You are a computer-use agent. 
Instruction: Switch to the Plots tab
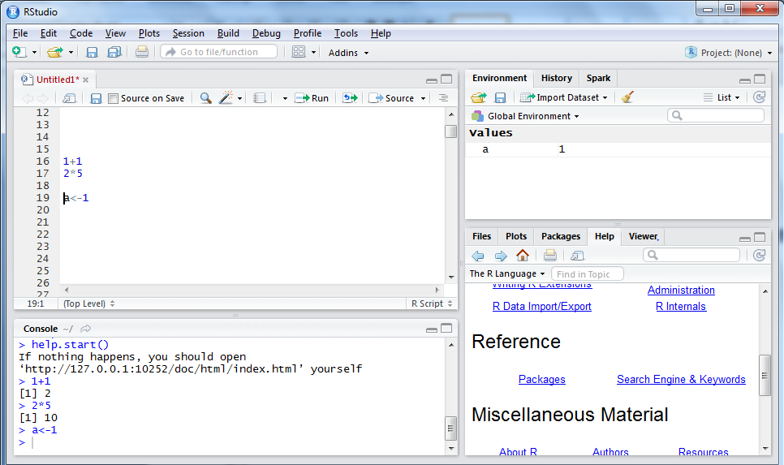click(516, 236)
